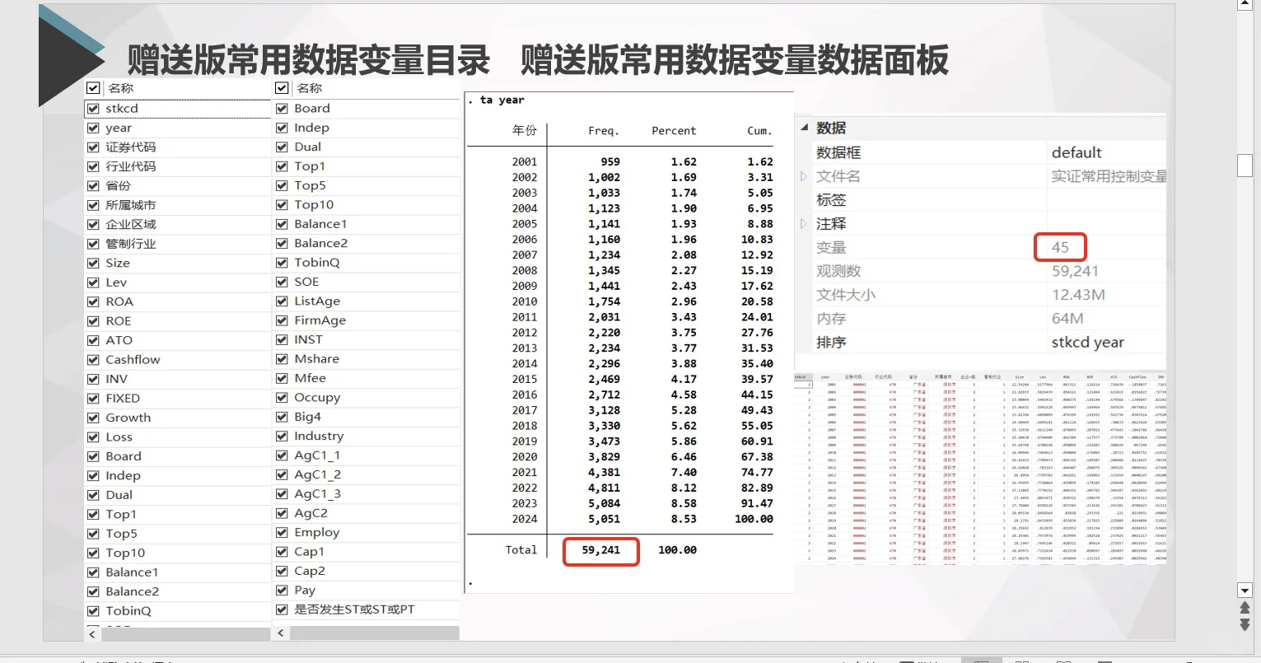
Task: Click the 'ta year' command text
Action: point(502,100)
